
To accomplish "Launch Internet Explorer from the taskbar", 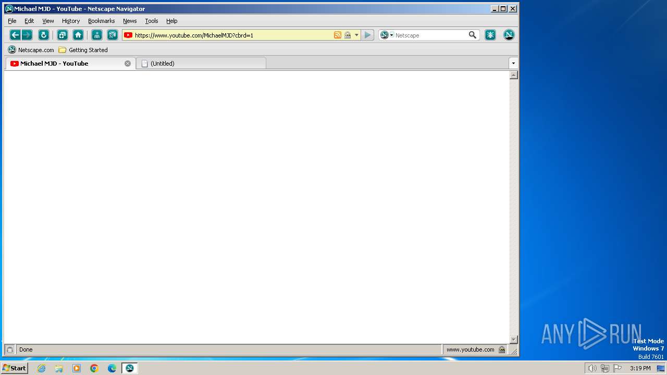I will 41,368.
